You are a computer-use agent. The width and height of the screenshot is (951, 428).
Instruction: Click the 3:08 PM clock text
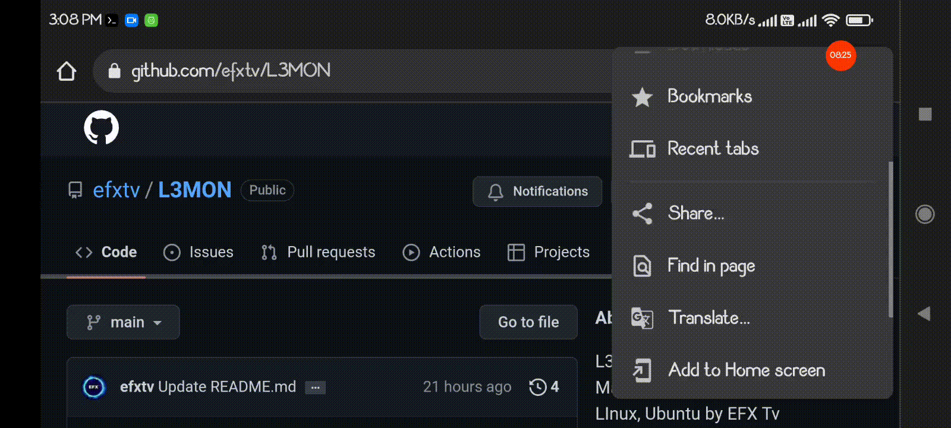[75, 20]
